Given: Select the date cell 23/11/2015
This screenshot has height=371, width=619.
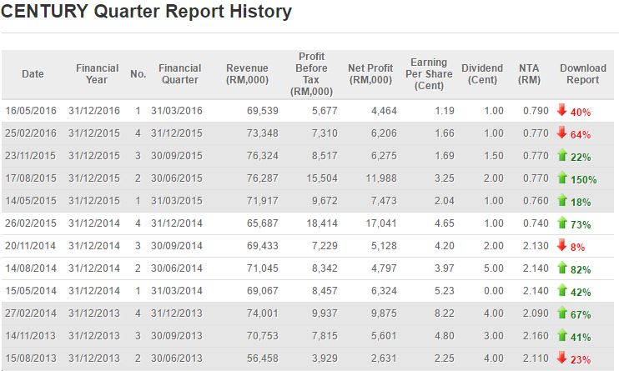Looking at the screenshot, I should (30, 156).
